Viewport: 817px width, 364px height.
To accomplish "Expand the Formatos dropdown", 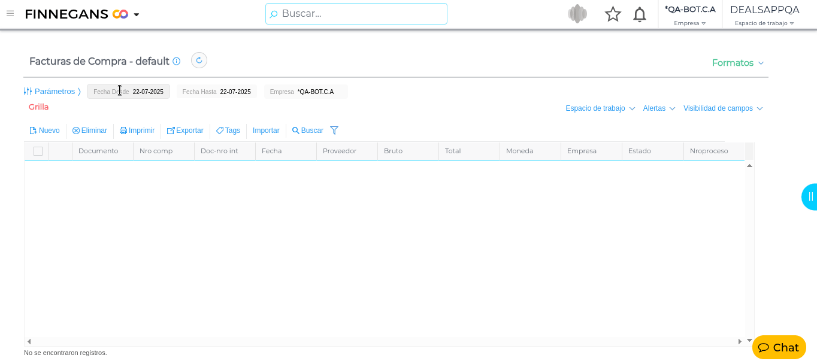I will tap(738, 63).
